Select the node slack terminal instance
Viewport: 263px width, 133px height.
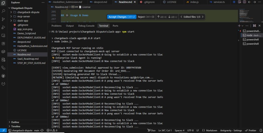(252, 35)
